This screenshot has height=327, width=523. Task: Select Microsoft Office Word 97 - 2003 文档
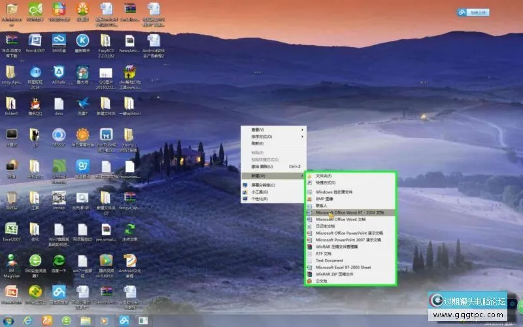click(350, 213)
